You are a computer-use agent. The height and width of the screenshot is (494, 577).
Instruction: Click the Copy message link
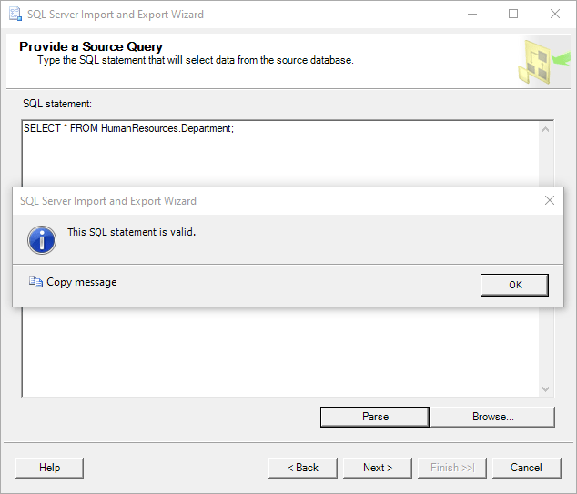(x=81, y=282)
